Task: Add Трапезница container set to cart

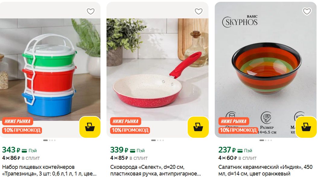Action: click(x=90, y=127)
